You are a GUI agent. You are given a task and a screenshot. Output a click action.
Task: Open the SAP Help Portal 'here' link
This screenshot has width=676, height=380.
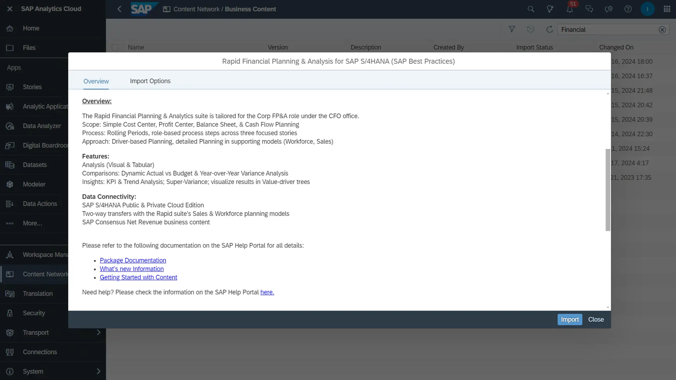267,292
